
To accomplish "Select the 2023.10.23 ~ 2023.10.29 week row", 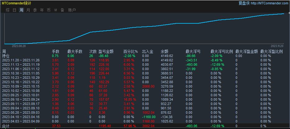I will [145, 78].
